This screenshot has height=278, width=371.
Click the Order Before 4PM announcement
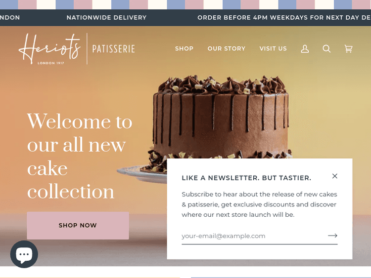(x=283, y=18)
